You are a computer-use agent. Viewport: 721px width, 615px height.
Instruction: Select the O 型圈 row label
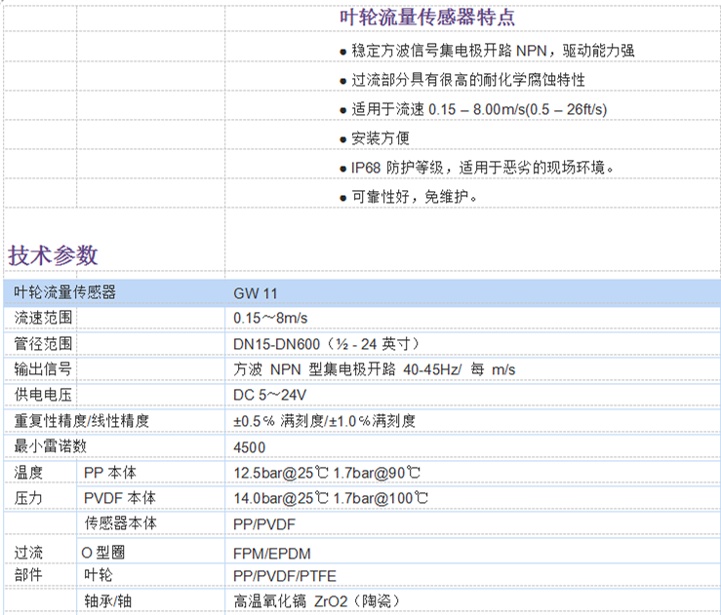(102, 551)
